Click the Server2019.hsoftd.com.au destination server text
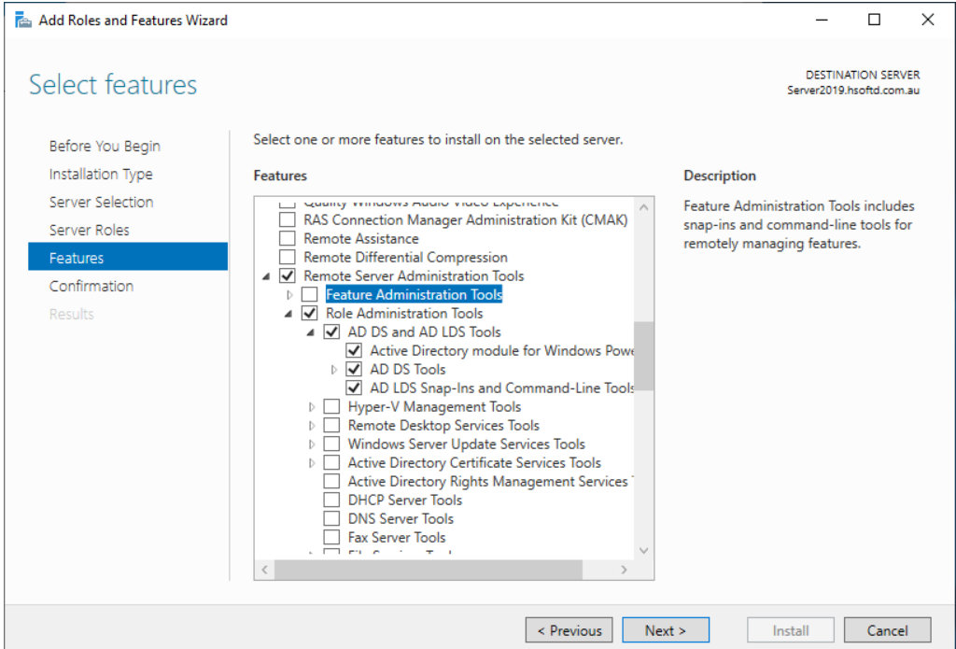 click(853, 91)
